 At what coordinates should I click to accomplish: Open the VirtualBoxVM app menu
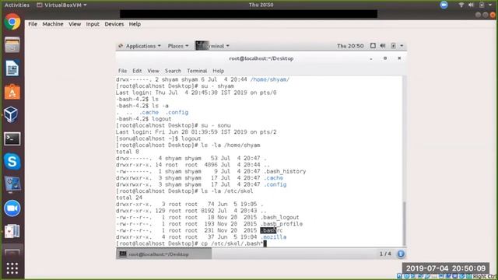(62, 5)
